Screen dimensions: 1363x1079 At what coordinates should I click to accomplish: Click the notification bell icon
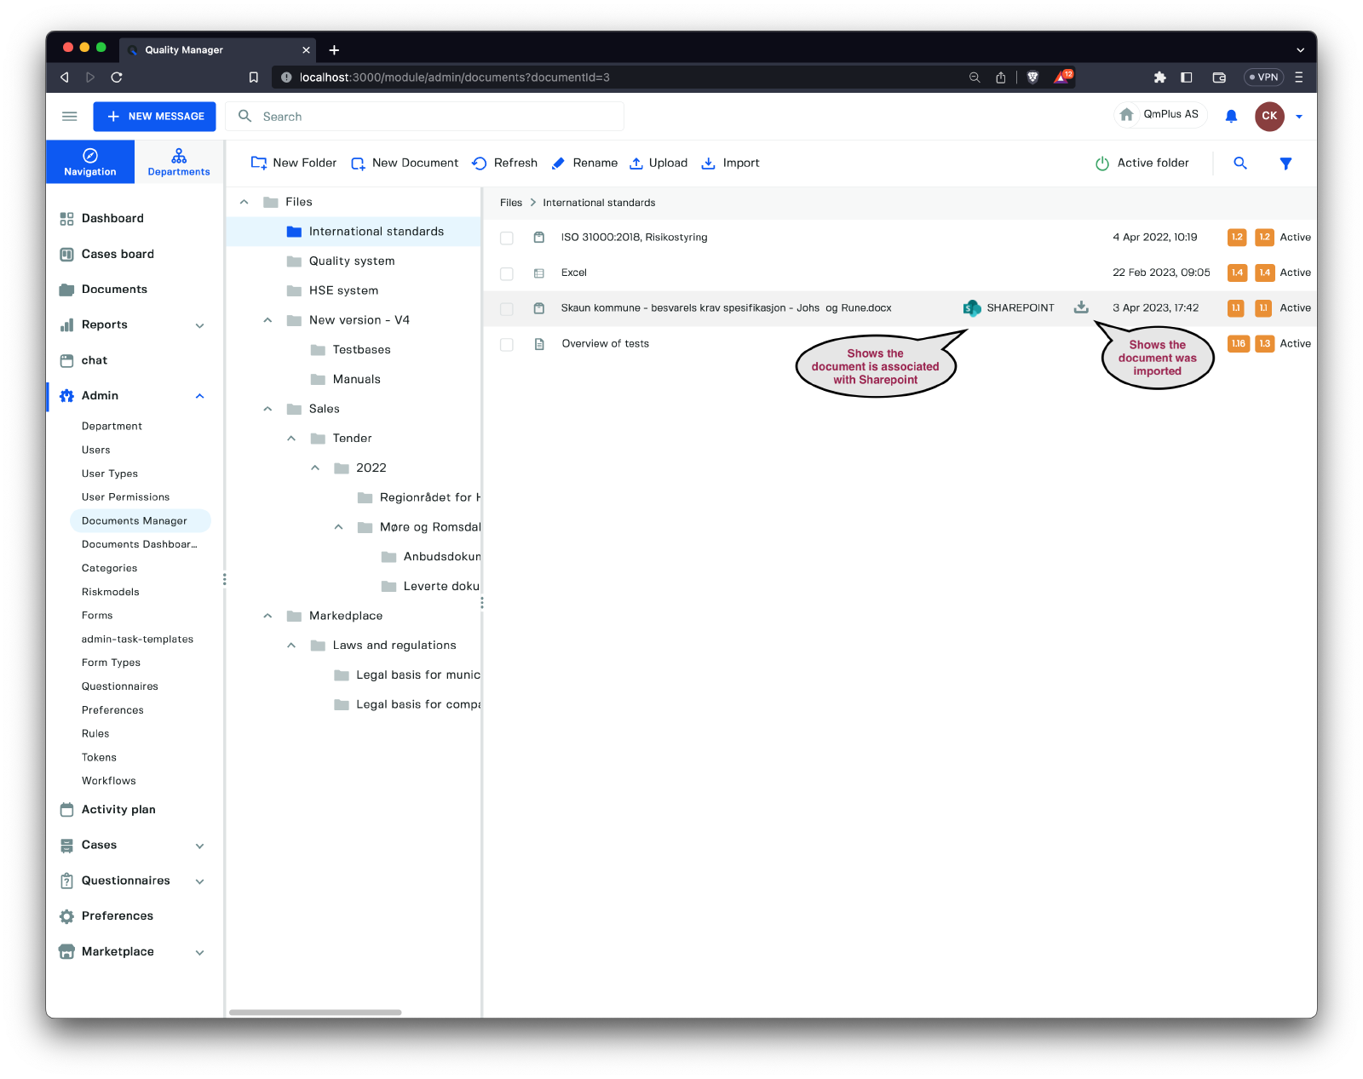click(1231, 117)
